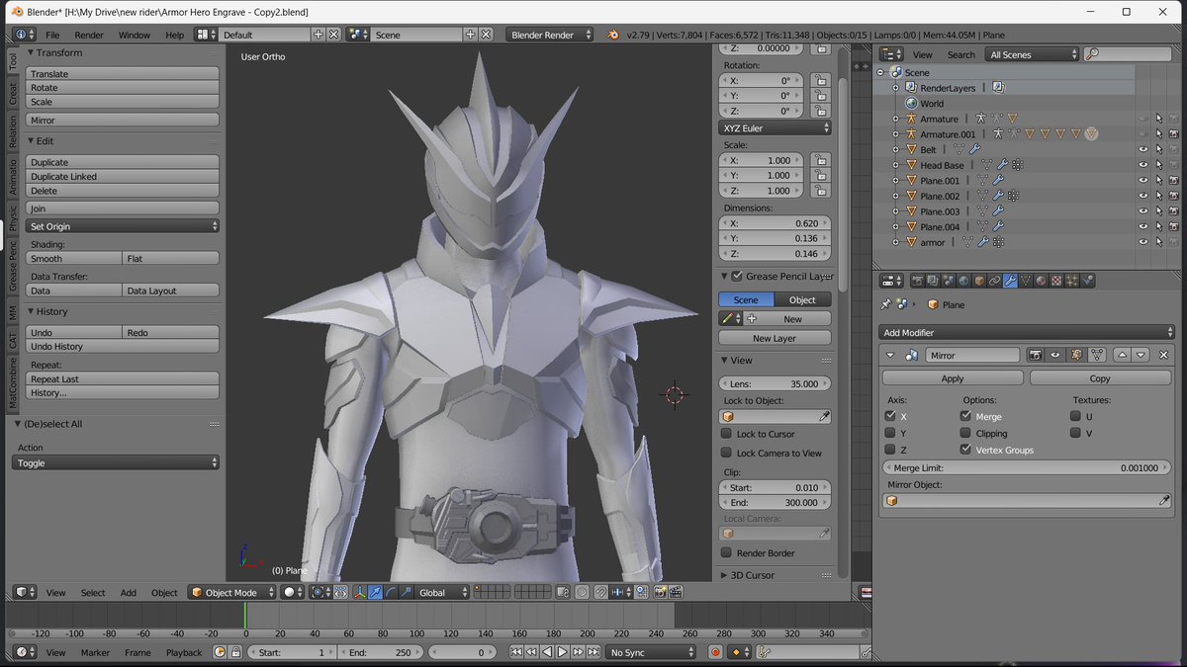Open the World properties tab globe icon

pyautogui.click(x=963, y=281)
